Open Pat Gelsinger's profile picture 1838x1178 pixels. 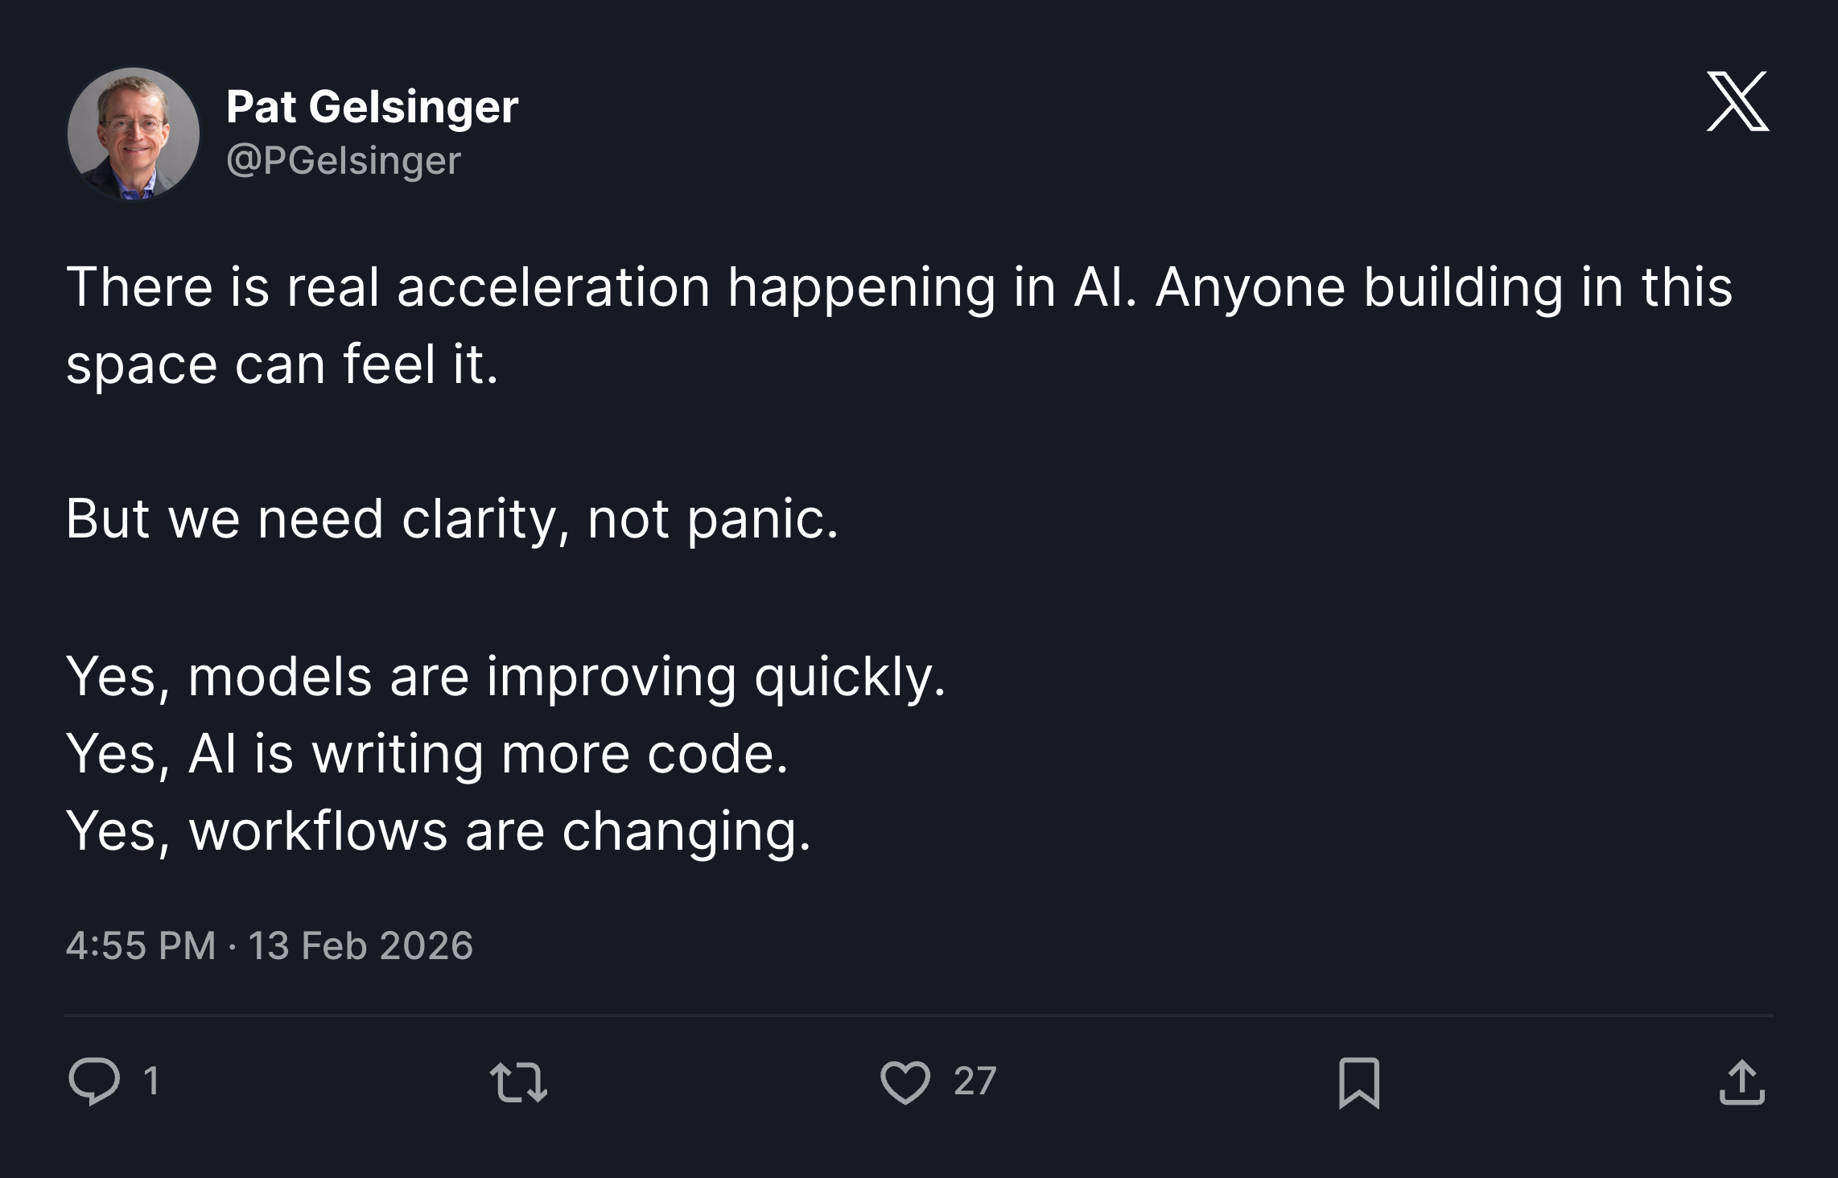tap(133, 133)
